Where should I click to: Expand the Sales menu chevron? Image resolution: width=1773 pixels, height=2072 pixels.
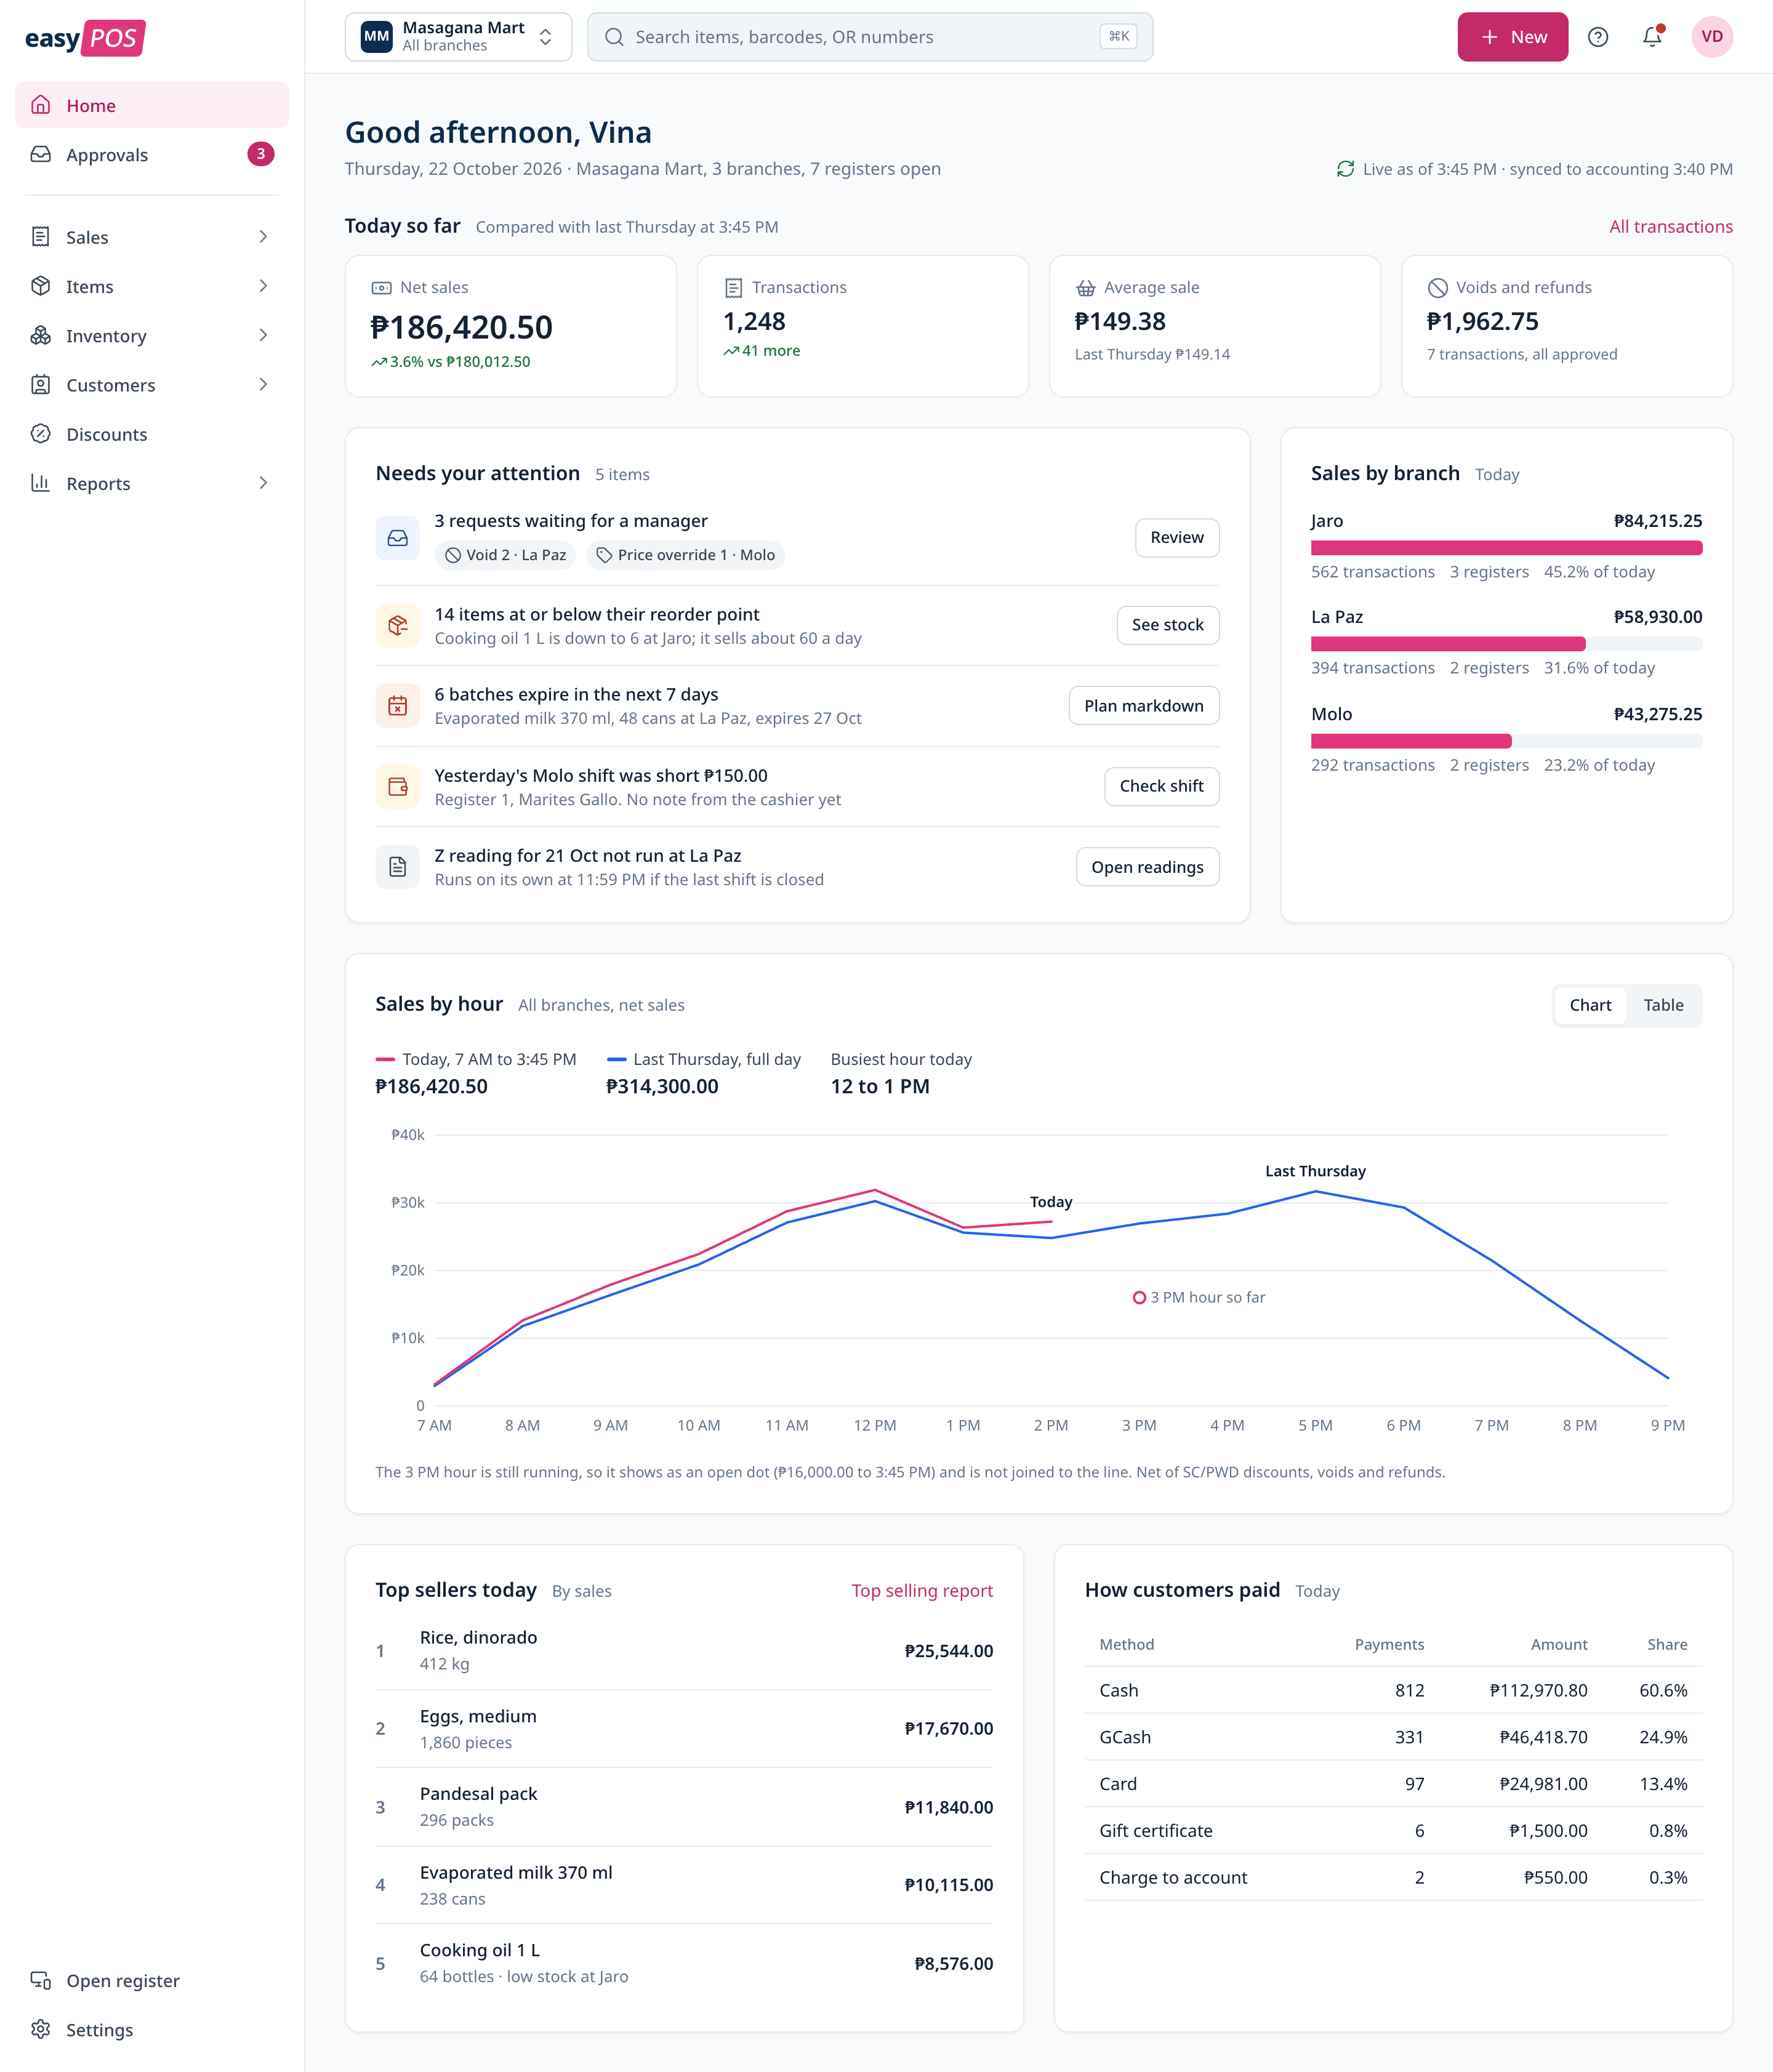tap(263, 237)
